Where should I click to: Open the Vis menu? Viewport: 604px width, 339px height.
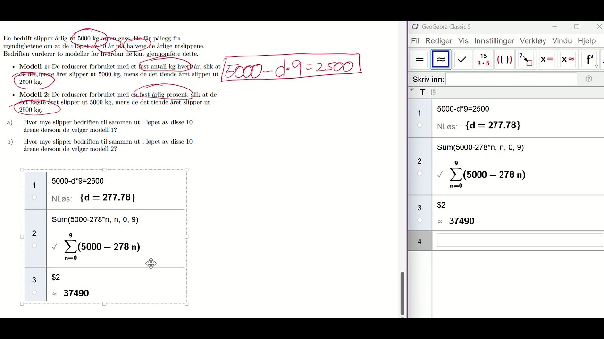(463, 41)
